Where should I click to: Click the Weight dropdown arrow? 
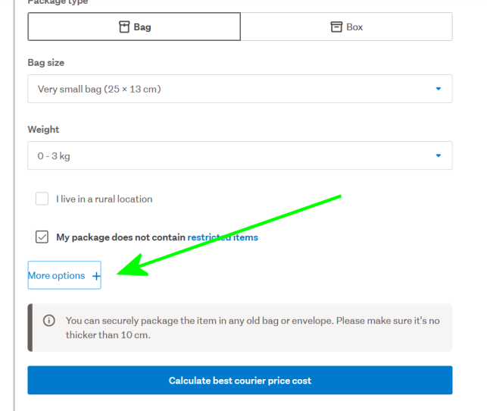point(438,155)
